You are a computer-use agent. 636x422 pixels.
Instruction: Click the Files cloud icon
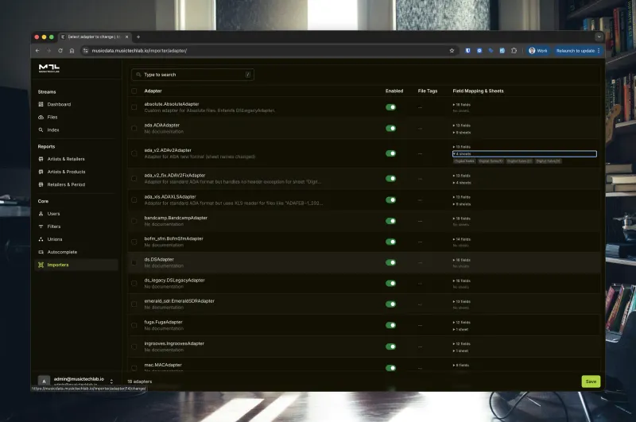pos(41,117)
